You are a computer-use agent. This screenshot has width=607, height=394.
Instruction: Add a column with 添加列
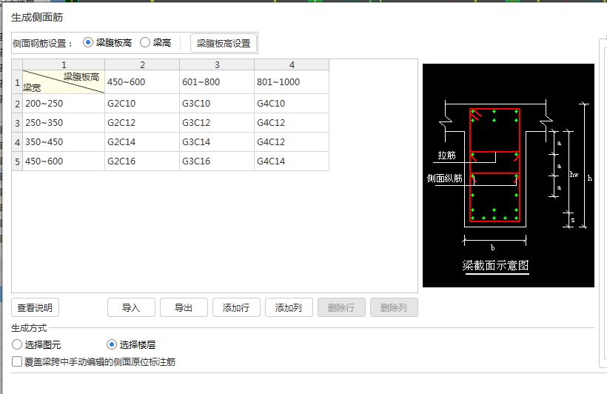coord(289,307)
